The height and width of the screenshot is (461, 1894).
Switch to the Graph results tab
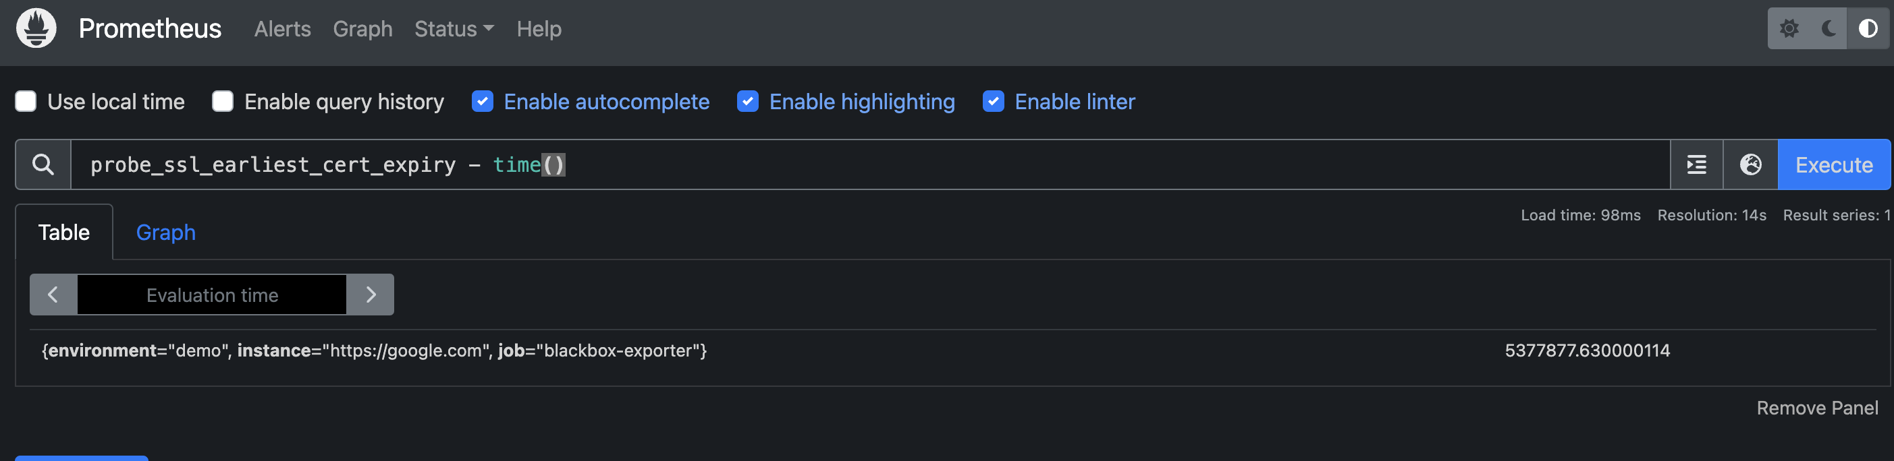(166, 233)
